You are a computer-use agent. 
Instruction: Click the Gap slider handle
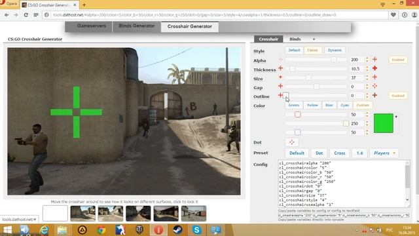316,87
